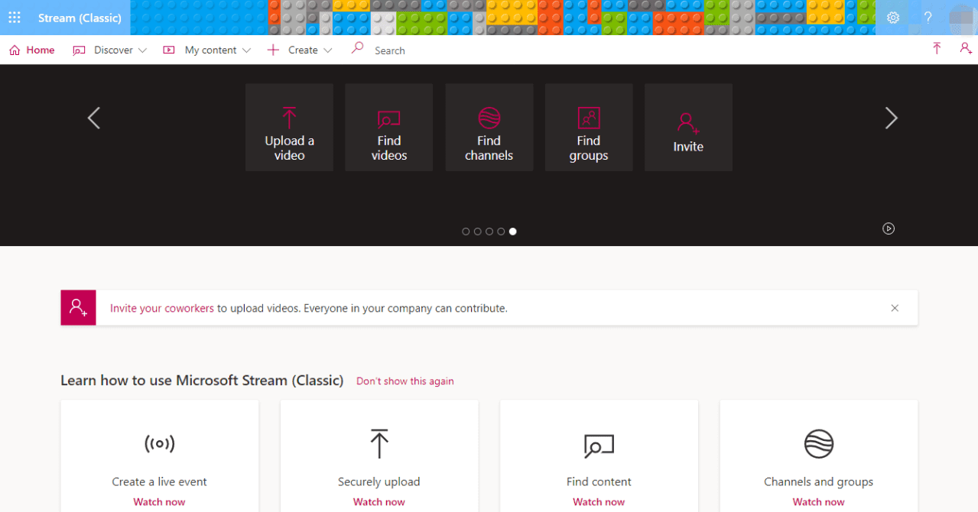The height and width of the screenshot is (512, 978).
Task: Click the Help question mark icon
Action: point(927,17)
